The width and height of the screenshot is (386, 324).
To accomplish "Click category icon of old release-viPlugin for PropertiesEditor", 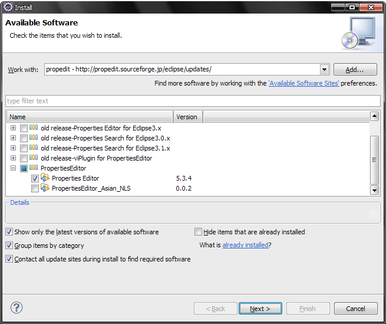I will (34, 158).
